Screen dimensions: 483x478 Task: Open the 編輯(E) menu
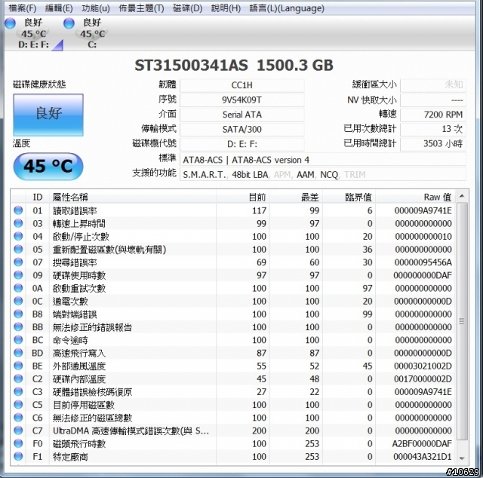click(59, 8)
